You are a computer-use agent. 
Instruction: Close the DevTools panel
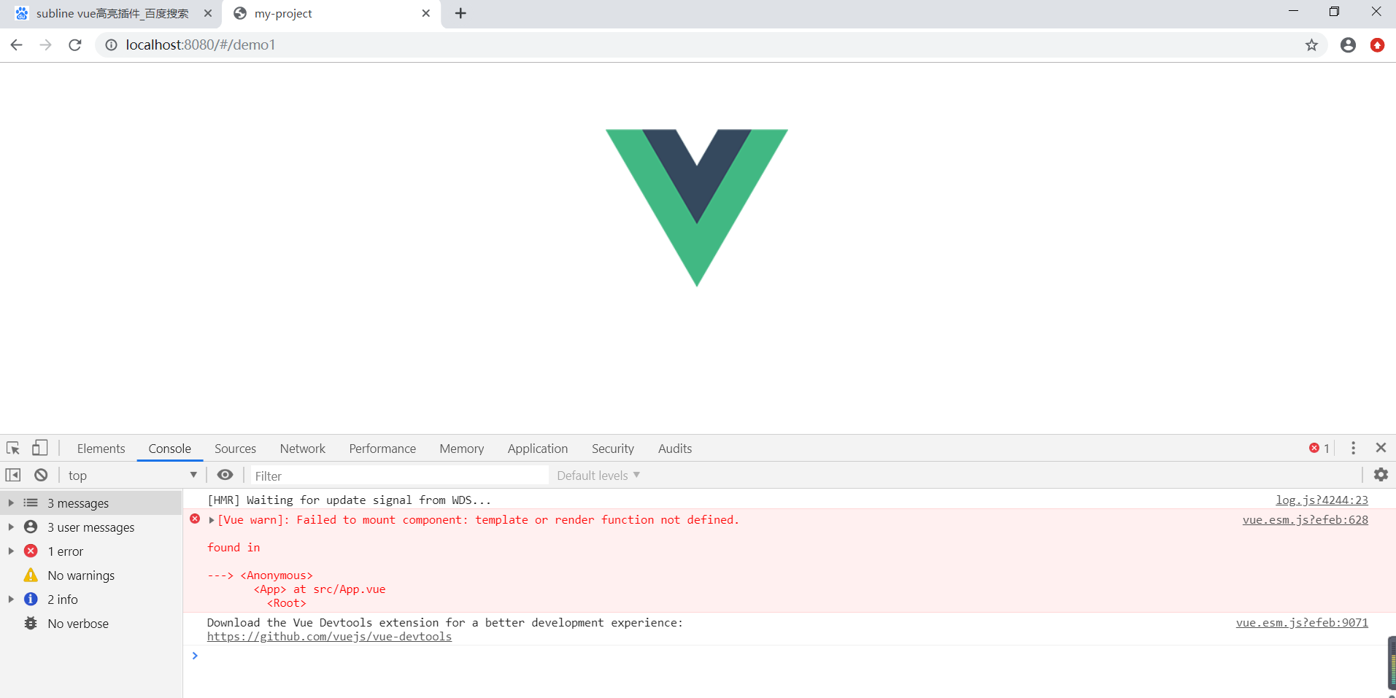(x=1381, y=448)
